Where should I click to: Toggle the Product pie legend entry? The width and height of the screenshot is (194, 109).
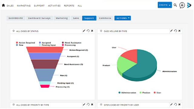click(x=145, y=93)
